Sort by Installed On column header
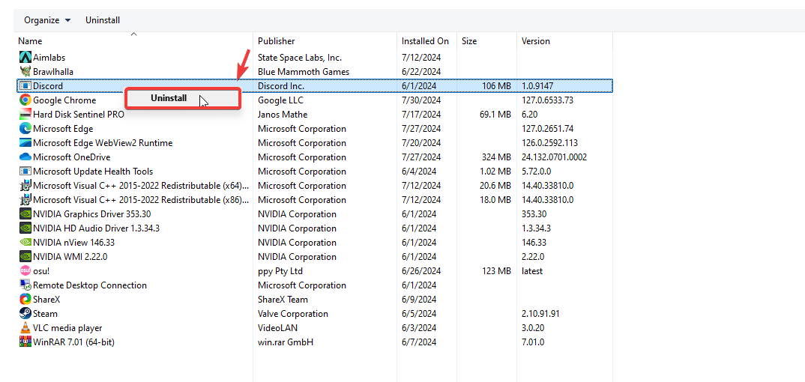The width and height of the screenshot is (805, 382). tap(425, 41)
